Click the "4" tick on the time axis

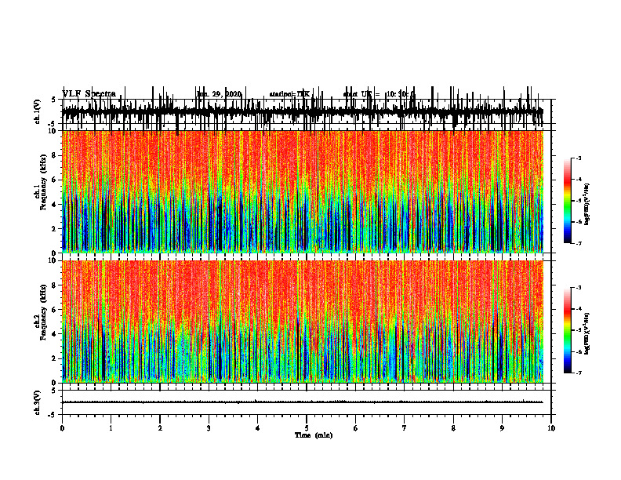pos(258,428)
